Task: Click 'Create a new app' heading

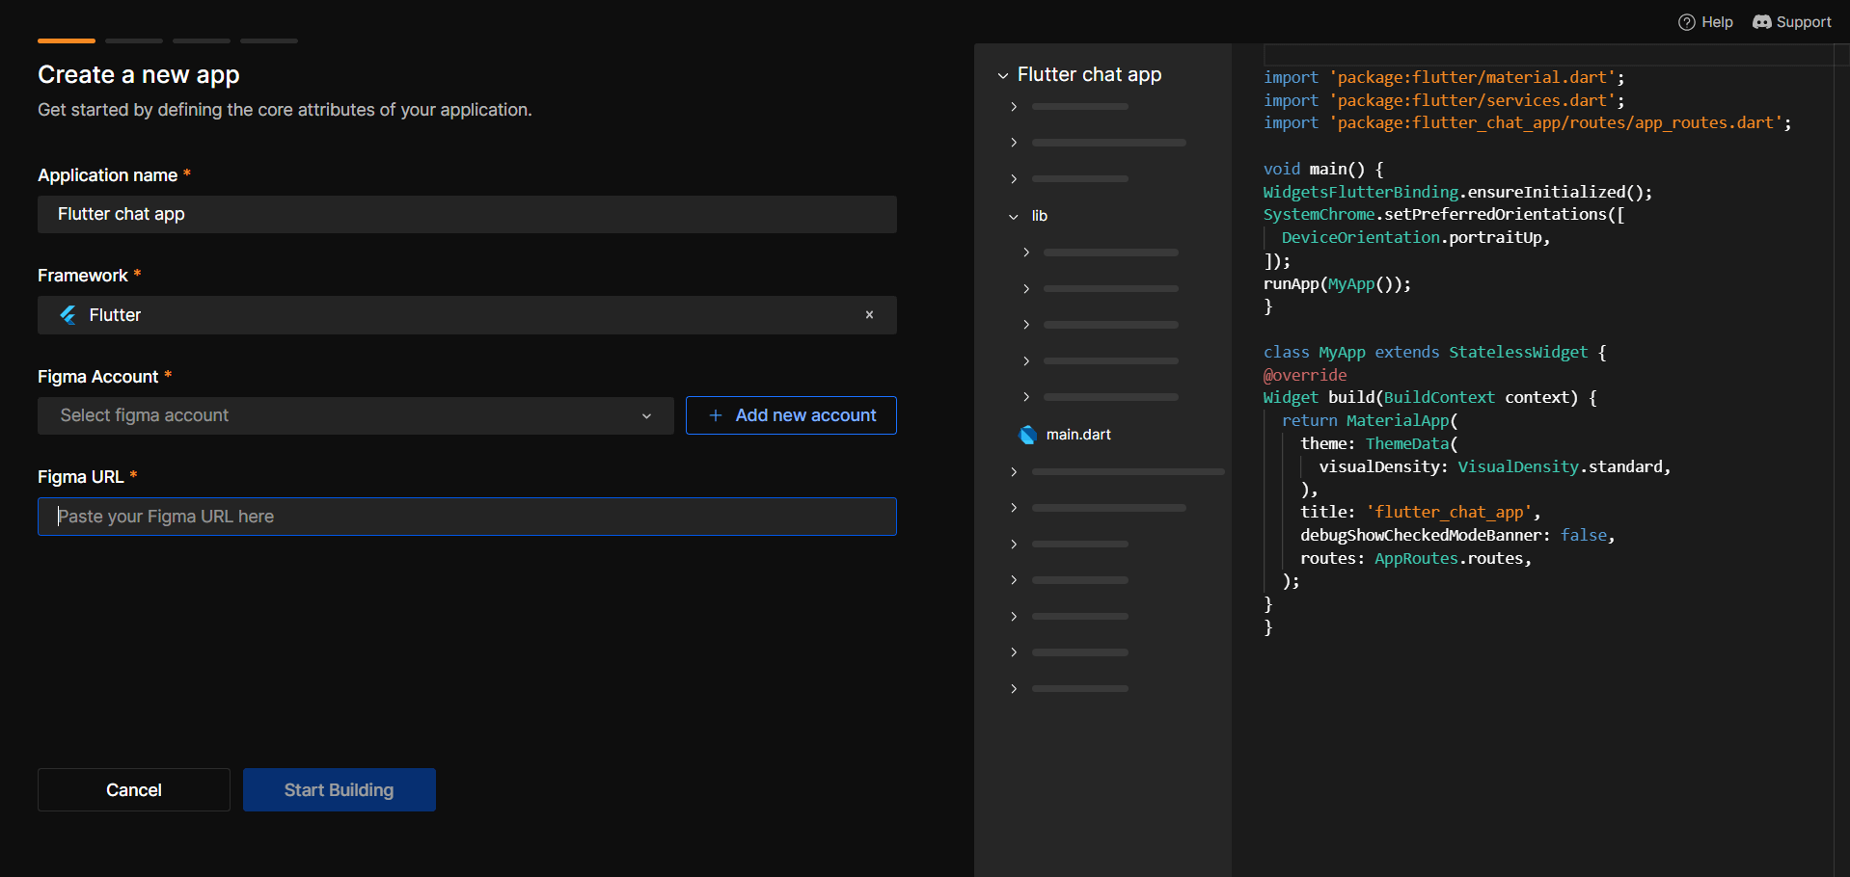Action: (x=139, y=74)
